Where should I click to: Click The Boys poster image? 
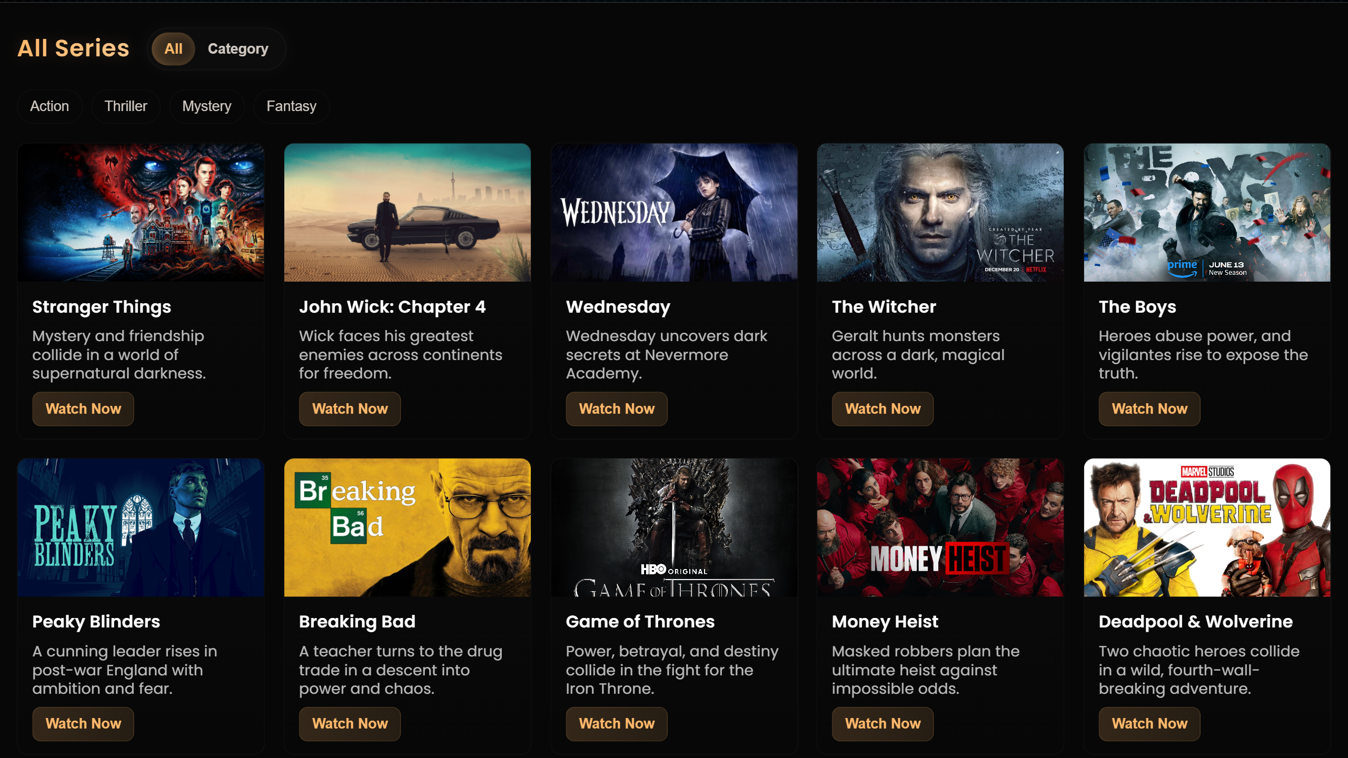1207,213
